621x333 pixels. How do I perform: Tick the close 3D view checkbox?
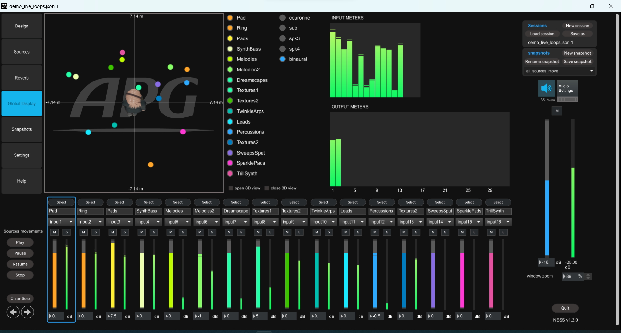pyautogui.click(x=267, y=188)
